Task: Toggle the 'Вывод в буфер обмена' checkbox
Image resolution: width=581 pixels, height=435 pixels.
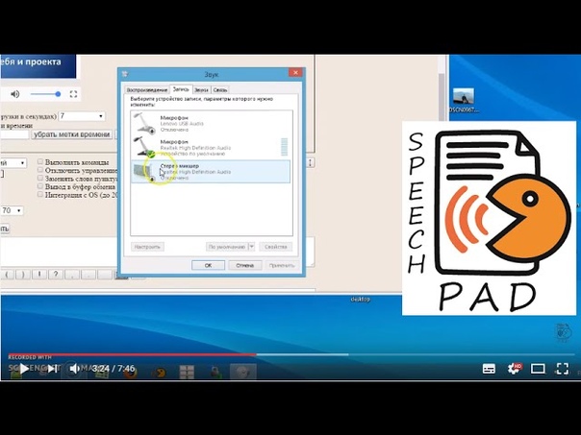Action: (40, 183)
